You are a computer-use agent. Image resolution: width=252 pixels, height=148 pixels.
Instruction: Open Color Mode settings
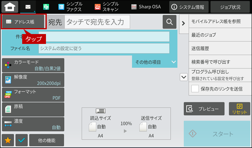point(33,65)
